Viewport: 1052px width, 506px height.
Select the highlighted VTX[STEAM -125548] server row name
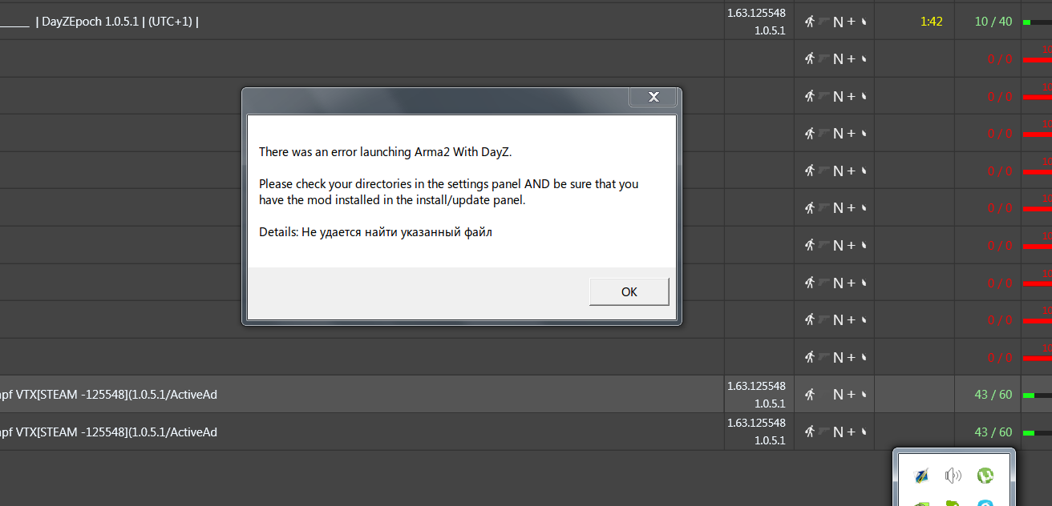(109, 394)
